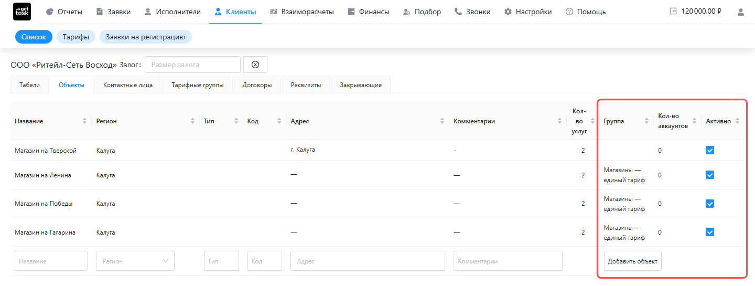Open the Финансы menu
This screenshot has height=286, width=755.
pyautogui.click(x=369, y=12)
